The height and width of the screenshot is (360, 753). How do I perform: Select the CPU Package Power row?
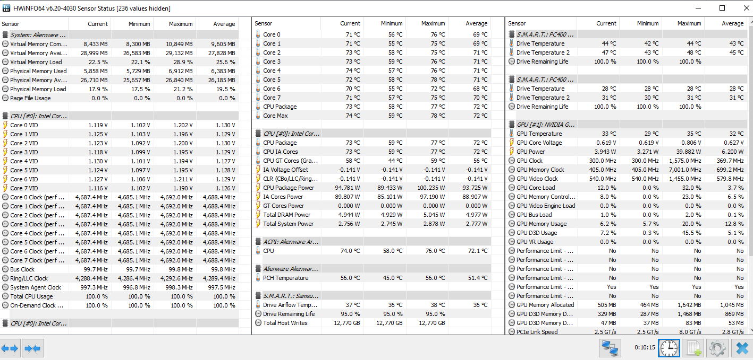pyautogui.click(x=288, y=188)
